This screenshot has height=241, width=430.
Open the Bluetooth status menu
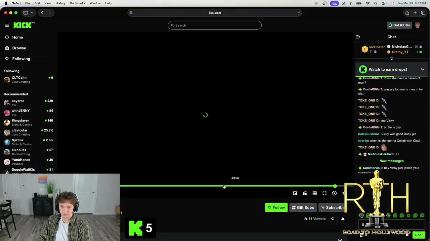click(x=350, y=3)
